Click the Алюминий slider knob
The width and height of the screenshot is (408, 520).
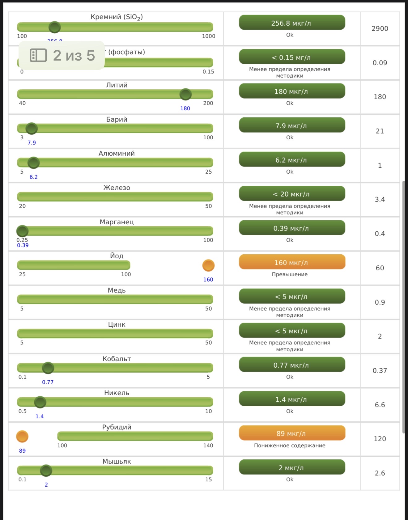[x=33, y=163]
